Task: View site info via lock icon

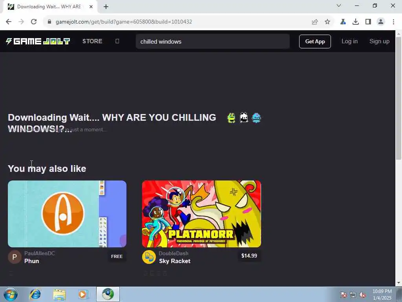Action: click(49, 22)
